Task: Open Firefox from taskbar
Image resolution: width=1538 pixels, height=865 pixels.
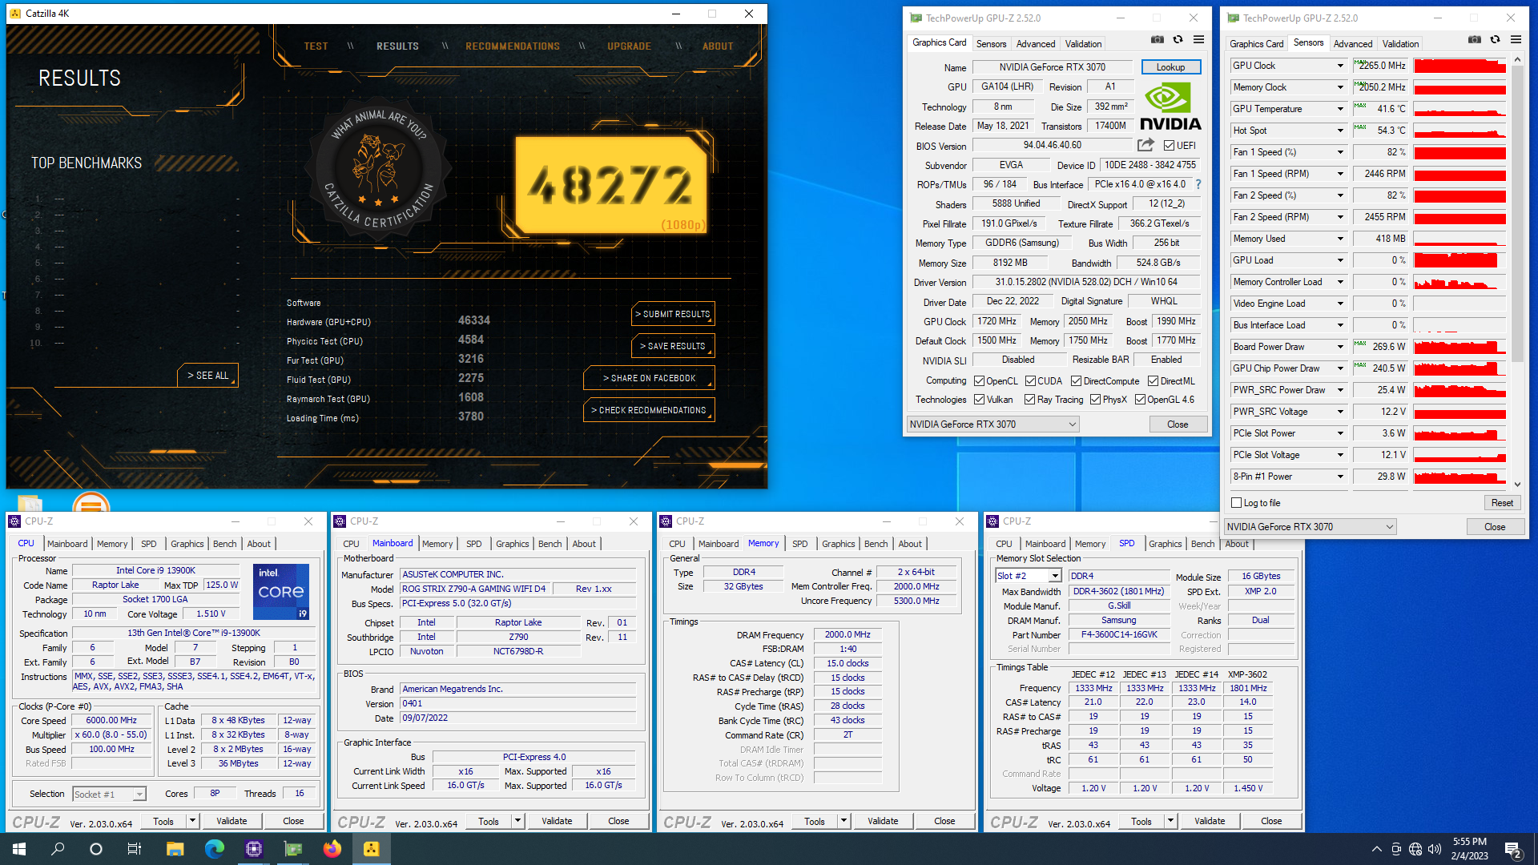Action: coord(332,849)
